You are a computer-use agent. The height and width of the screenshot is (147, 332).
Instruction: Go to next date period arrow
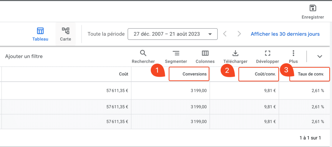coord(239,34)
